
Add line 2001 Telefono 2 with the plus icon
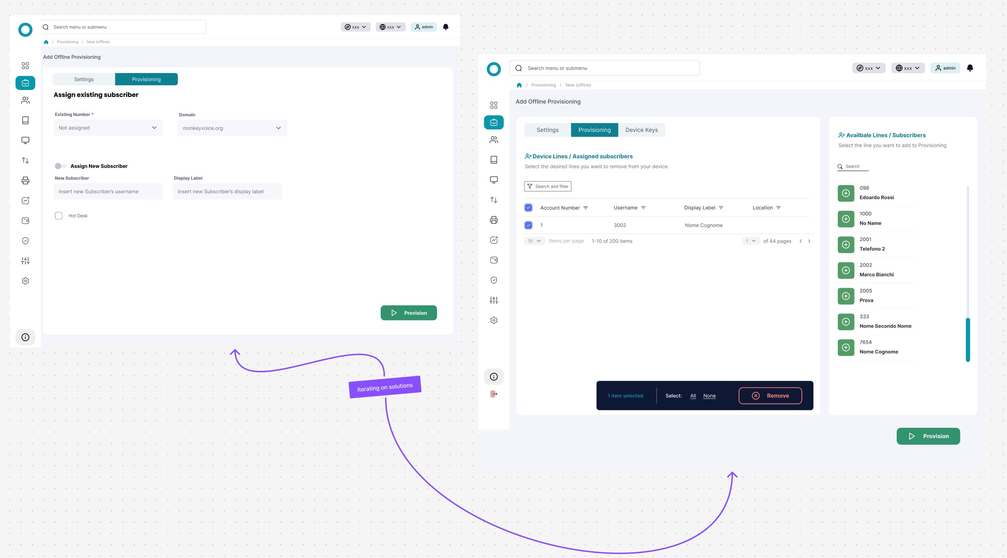click(x=846, y=244)
